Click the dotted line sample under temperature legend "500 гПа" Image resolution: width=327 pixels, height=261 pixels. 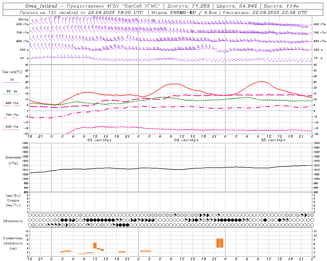pos(11,129)
